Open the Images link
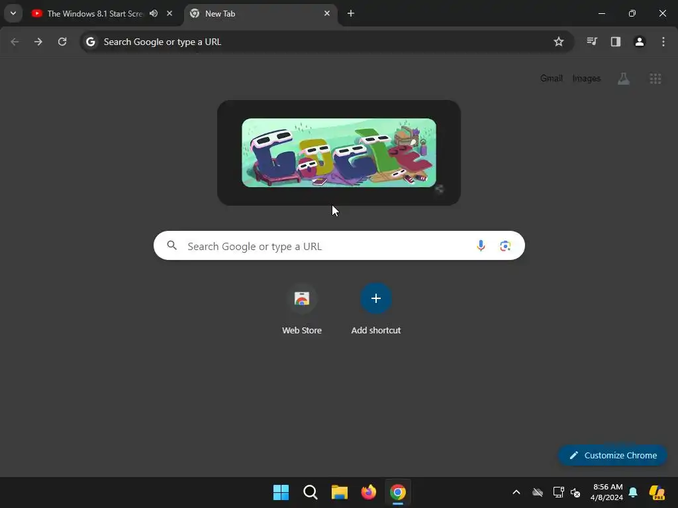The width and height of the screenshot is (678, 508). (x=587, y=78)
